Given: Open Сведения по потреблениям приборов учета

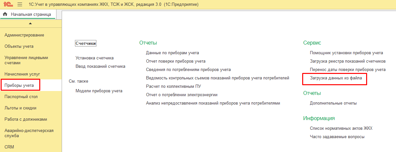Looking at the screenshot, I should click(188, 70).
